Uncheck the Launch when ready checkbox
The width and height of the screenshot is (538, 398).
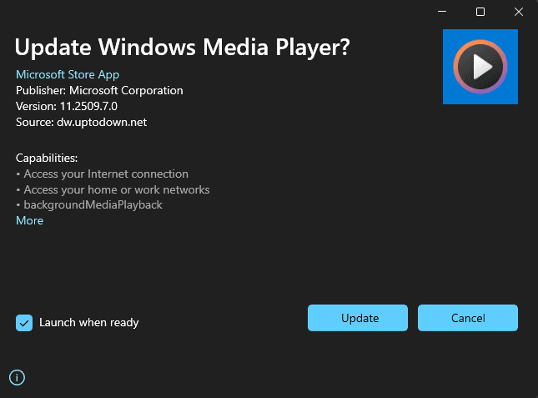pos(24,322)
